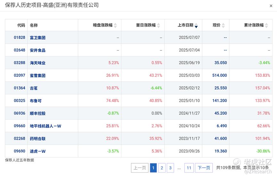Click the 保荐人近五年数据 footnote
Screen dimensions: 277x178
(x=20, y=160)
